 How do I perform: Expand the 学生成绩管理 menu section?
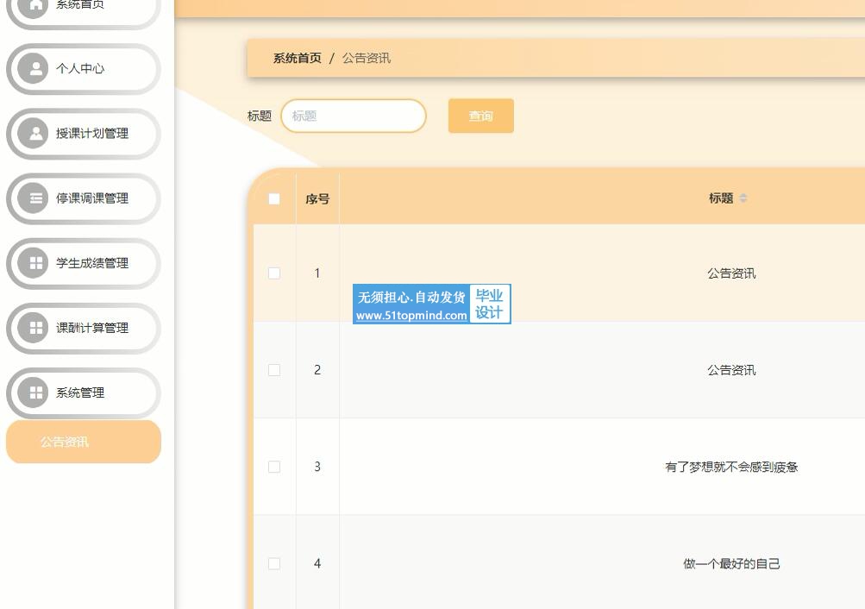pos(92,263)
